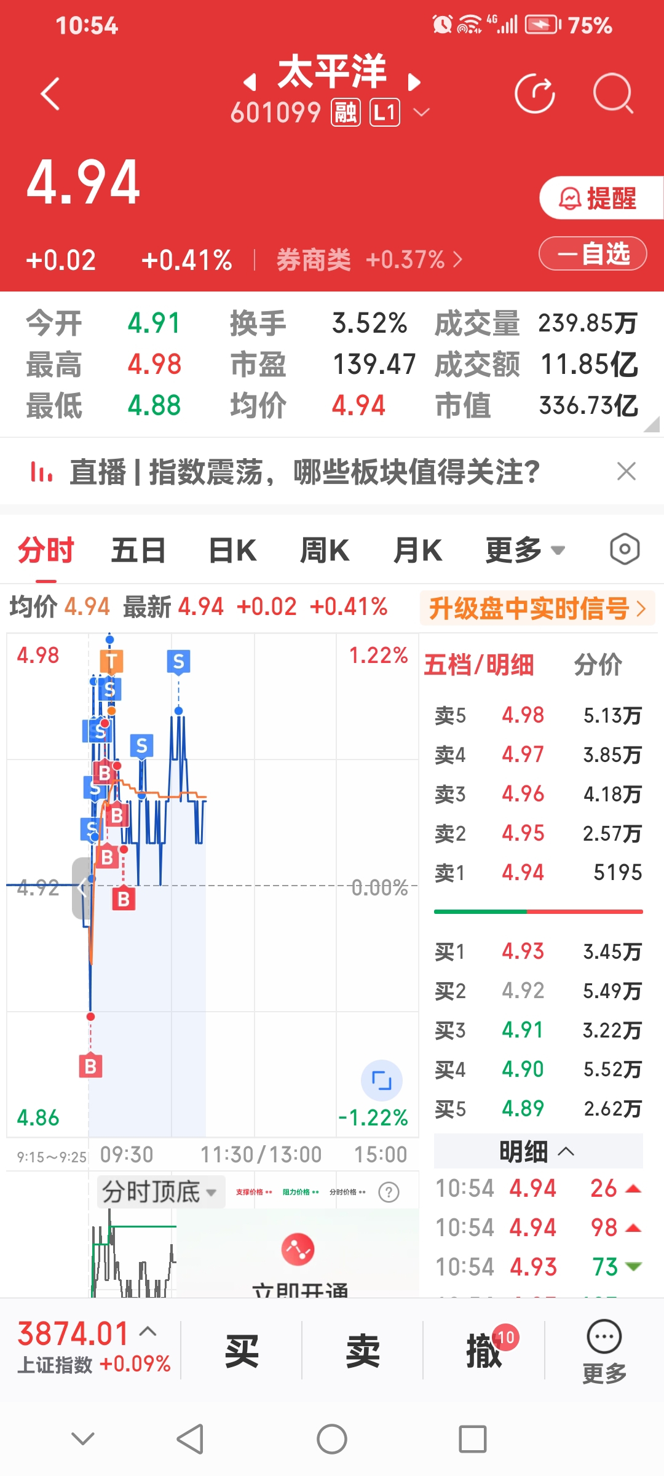Go to previous stock with left triangle
This screenshot has width=664, height=1476.
[249, 82]
